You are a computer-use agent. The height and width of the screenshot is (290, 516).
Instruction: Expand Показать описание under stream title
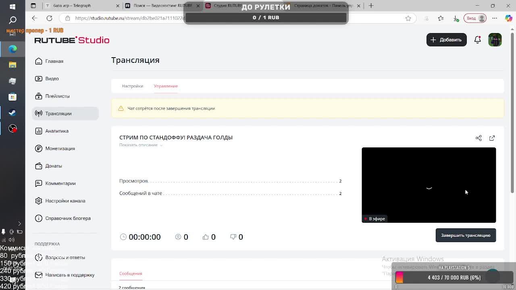[x=141, y=145]
